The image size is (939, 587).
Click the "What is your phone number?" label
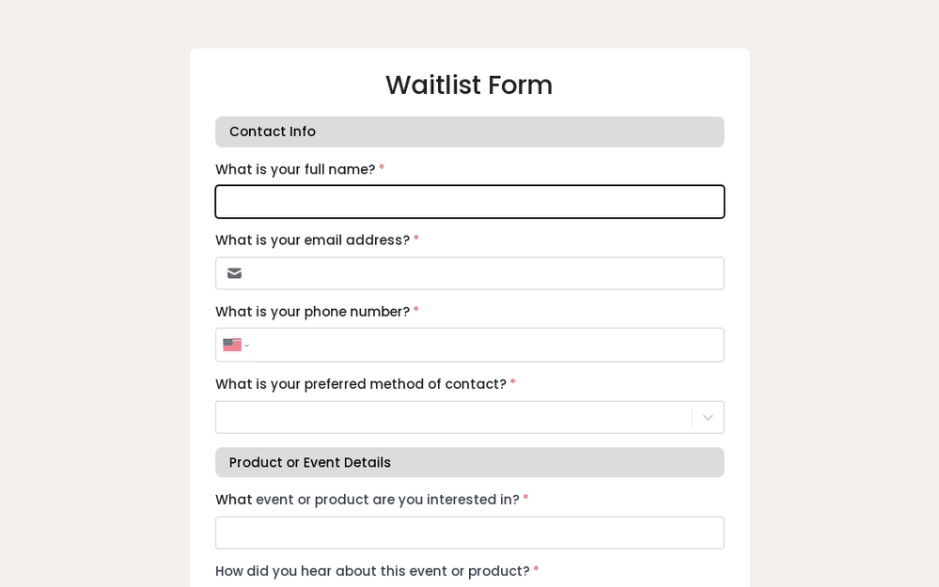click(x=312, y=312)
